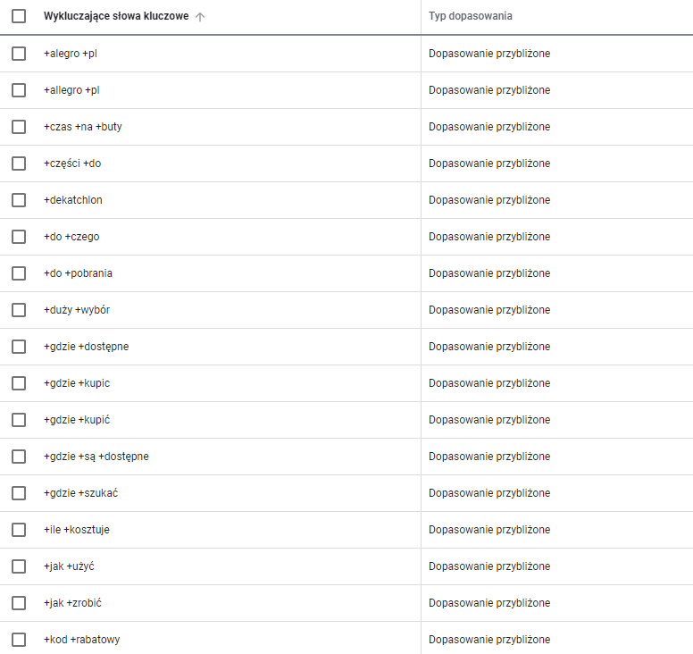Select the +kod +rabatowy checkbox
Screen dimensions: 693x654
point(19,640)
